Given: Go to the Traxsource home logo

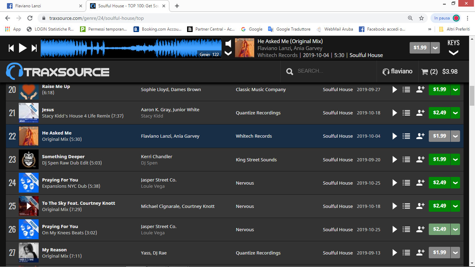Looking at the screenshot, I should click(x=58, y=72).
